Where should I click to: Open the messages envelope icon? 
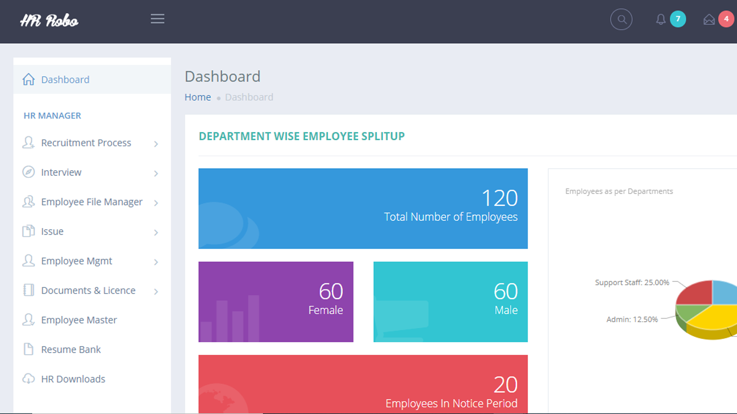(709, 20)
